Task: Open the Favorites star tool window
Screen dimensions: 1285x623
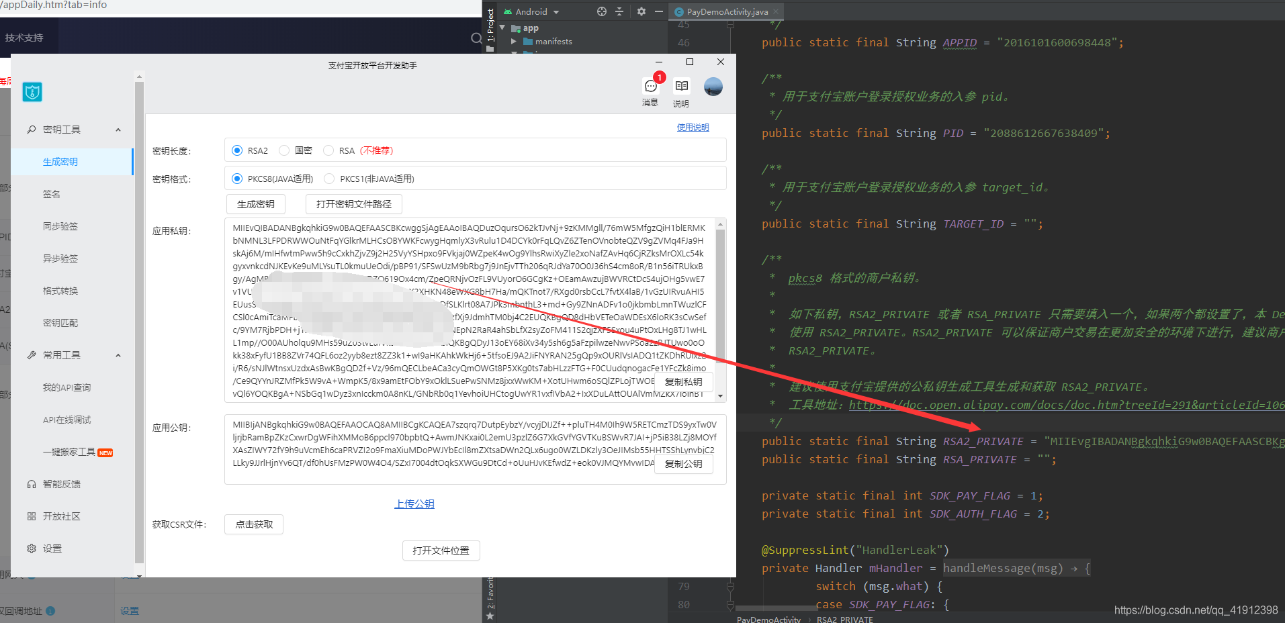Action: point(490,616)
